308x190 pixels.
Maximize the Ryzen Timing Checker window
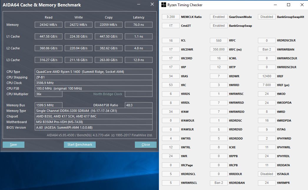(x=289, y=5)
